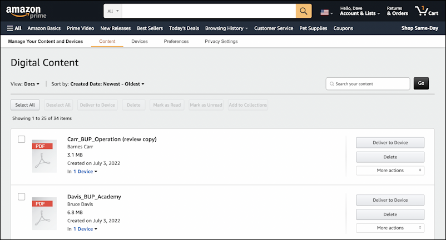Open the search category All dropdown

click(x=113, y=11)
